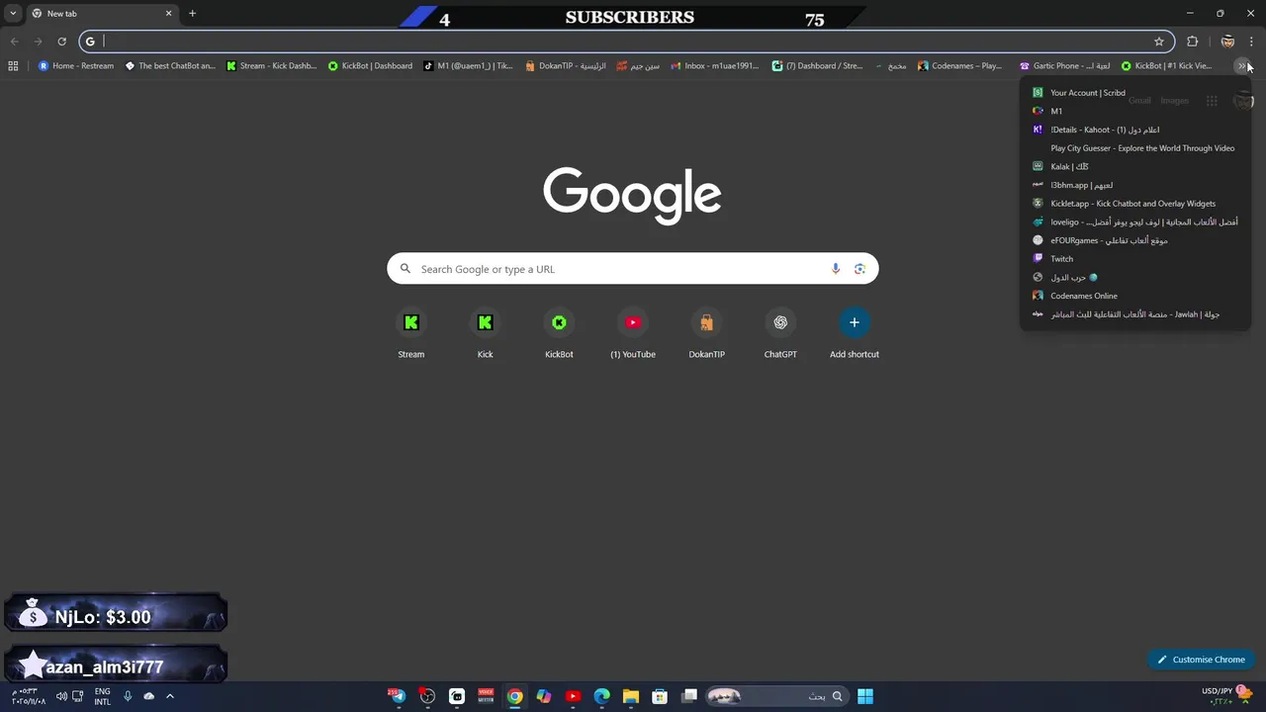The image size is (1266, 712).
Task: Open Your Account | Scribd bookmark
Action: coord(1135,93)
